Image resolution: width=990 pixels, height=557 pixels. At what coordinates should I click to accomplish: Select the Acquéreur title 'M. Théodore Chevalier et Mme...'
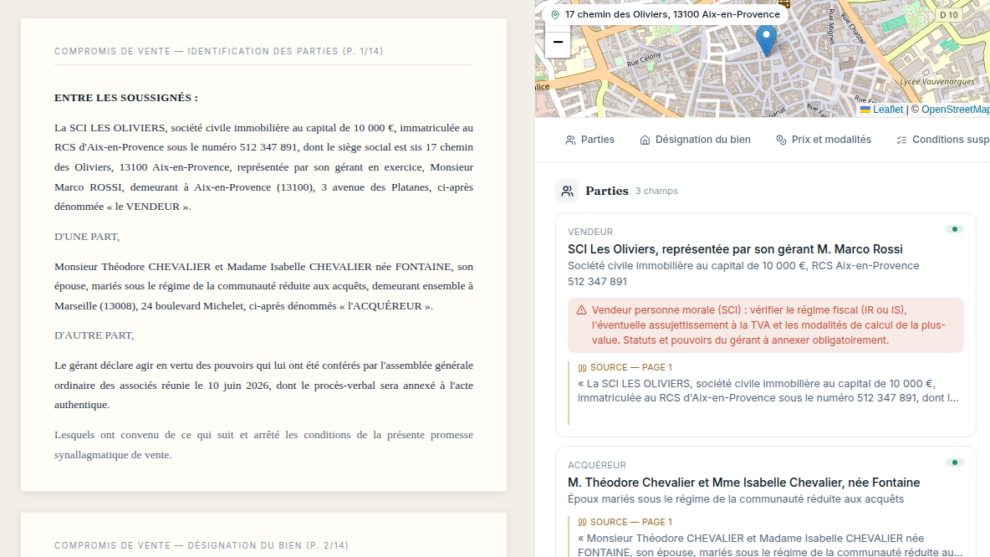point(744,483)
